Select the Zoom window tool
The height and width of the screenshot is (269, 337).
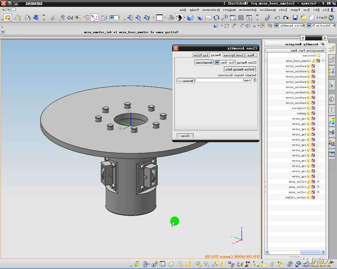[x=232, y=18]
